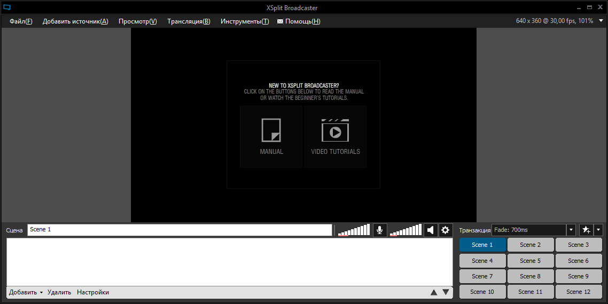The height and width of the screenshot is (304, 608).
Task: Open the Файл menu
Action: 21,21
